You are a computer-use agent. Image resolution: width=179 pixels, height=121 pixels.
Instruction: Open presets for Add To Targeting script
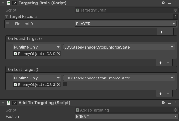[x=169, y=103]
